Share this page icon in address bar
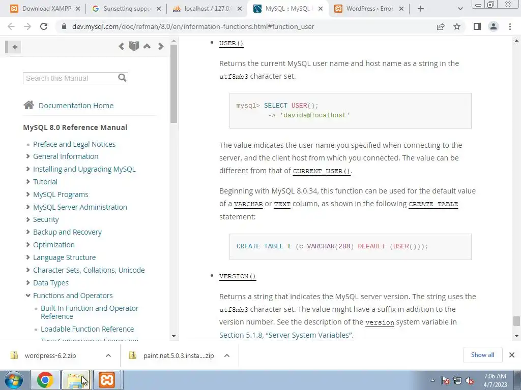This screenshot has height=390, width=521. [441, 26]
